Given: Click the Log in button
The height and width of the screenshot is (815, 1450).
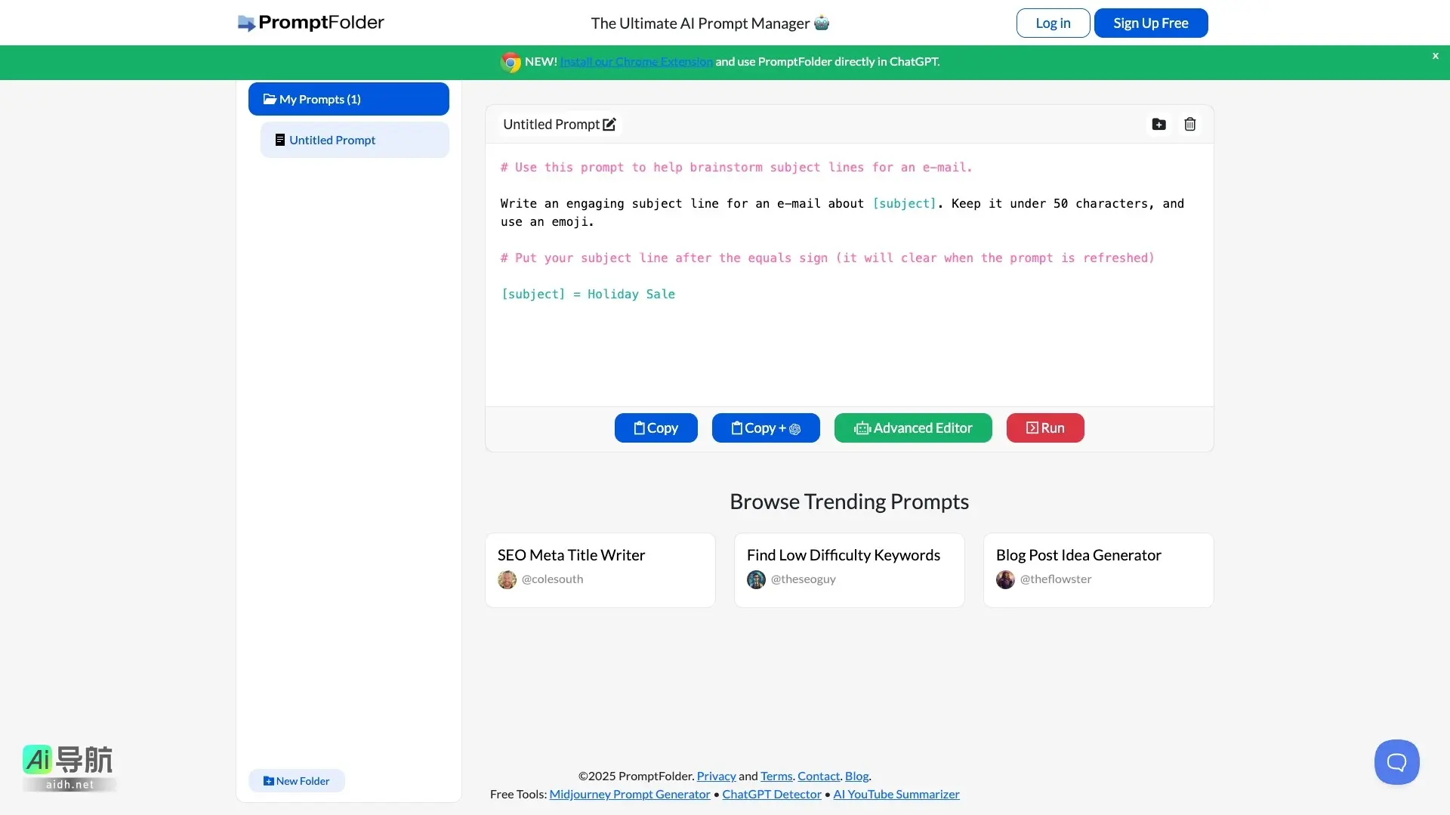Looking at the screenshot, I should [1053, 23].
